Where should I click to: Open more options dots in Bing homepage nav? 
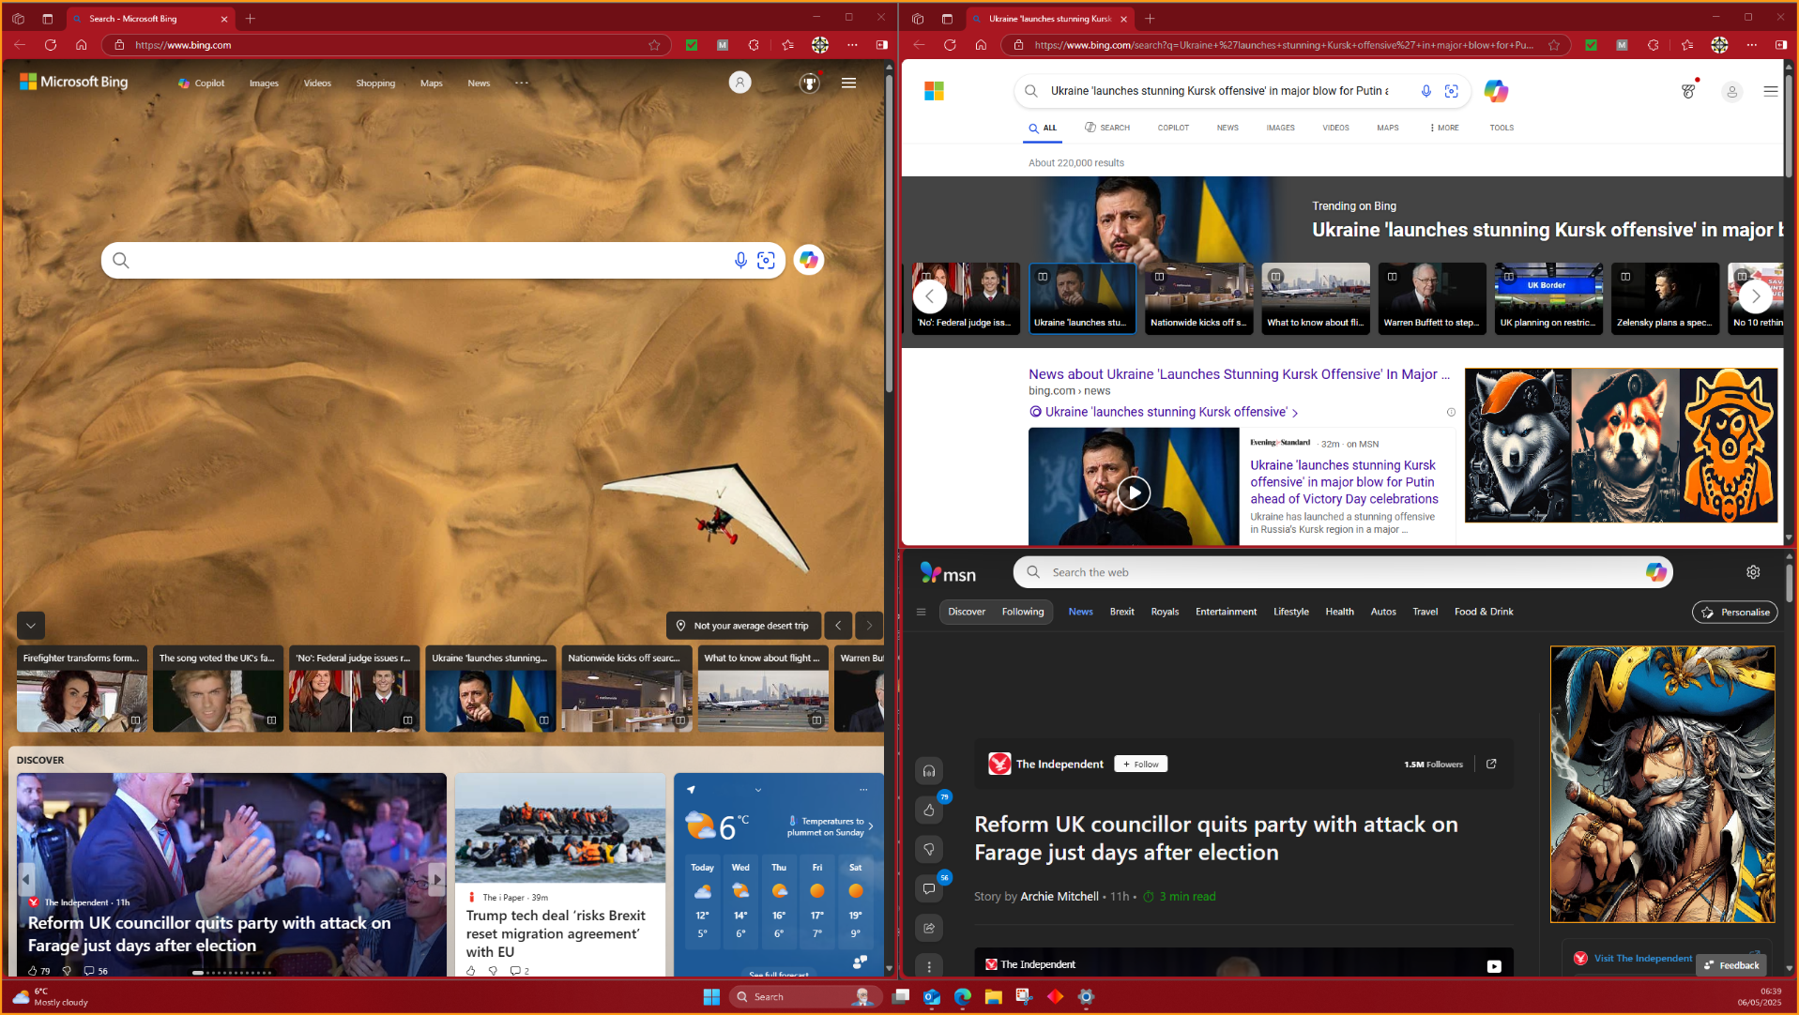(x=522, y=83)
